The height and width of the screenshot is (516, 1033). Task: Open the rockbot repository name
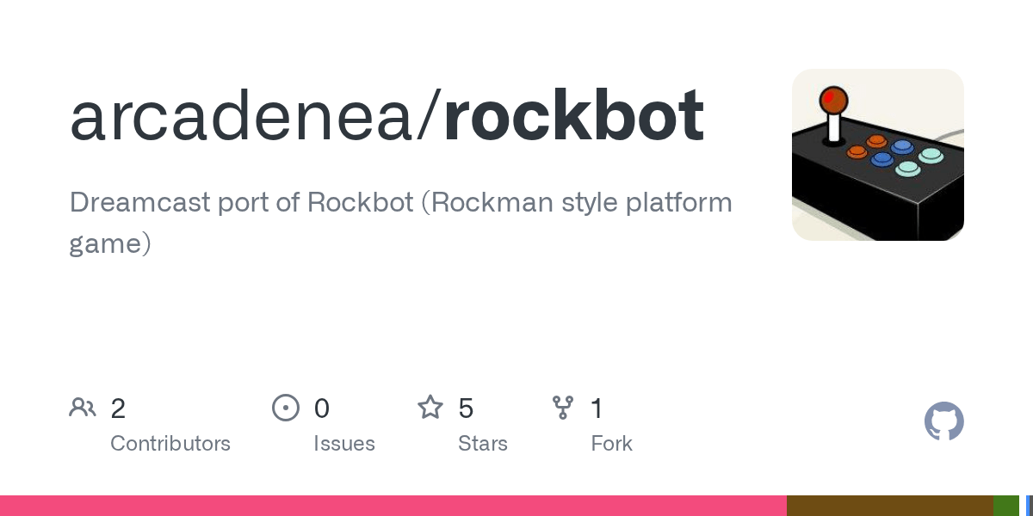point(574,116)
